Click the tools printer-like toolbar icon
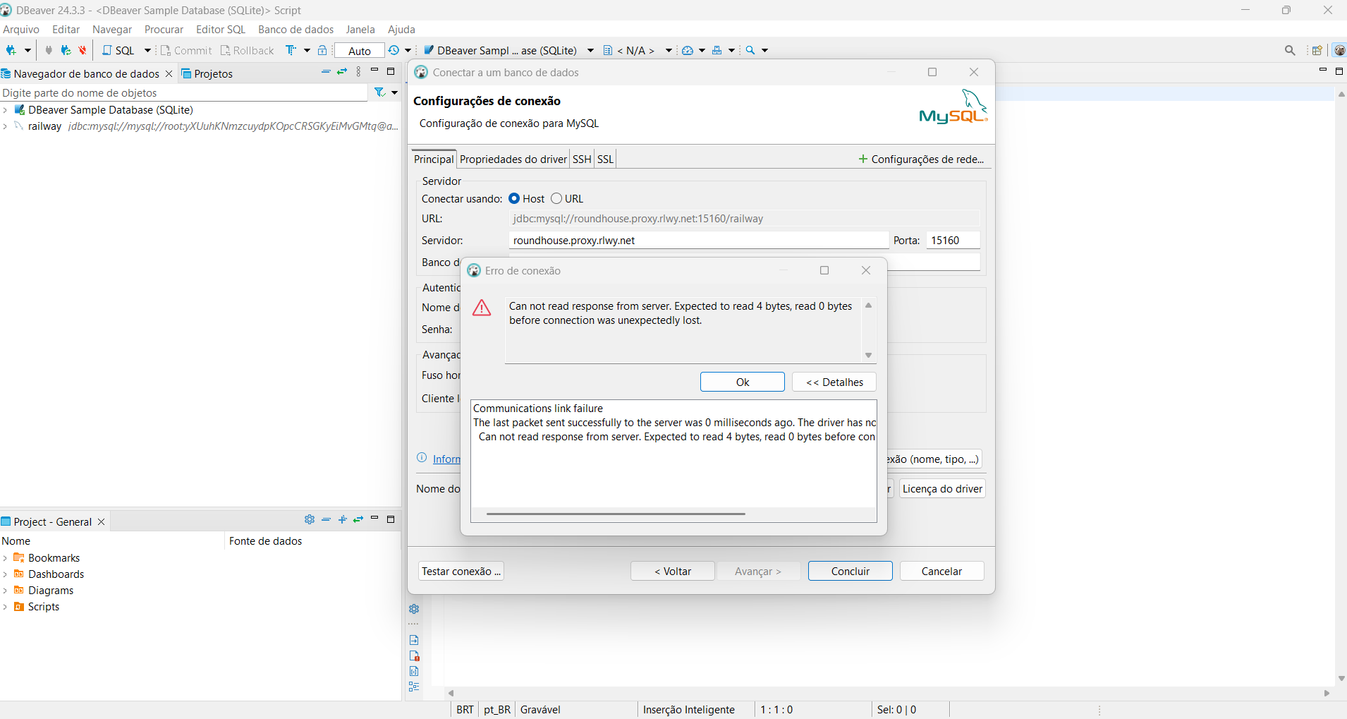 point(717,50)
